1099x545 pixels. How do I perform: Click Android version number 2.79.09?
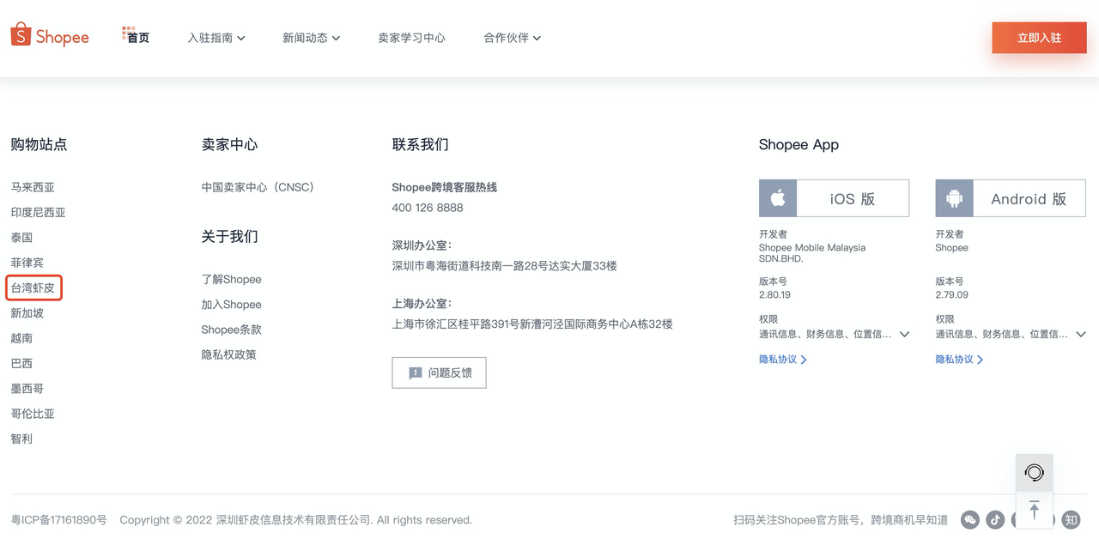point(951,294)
